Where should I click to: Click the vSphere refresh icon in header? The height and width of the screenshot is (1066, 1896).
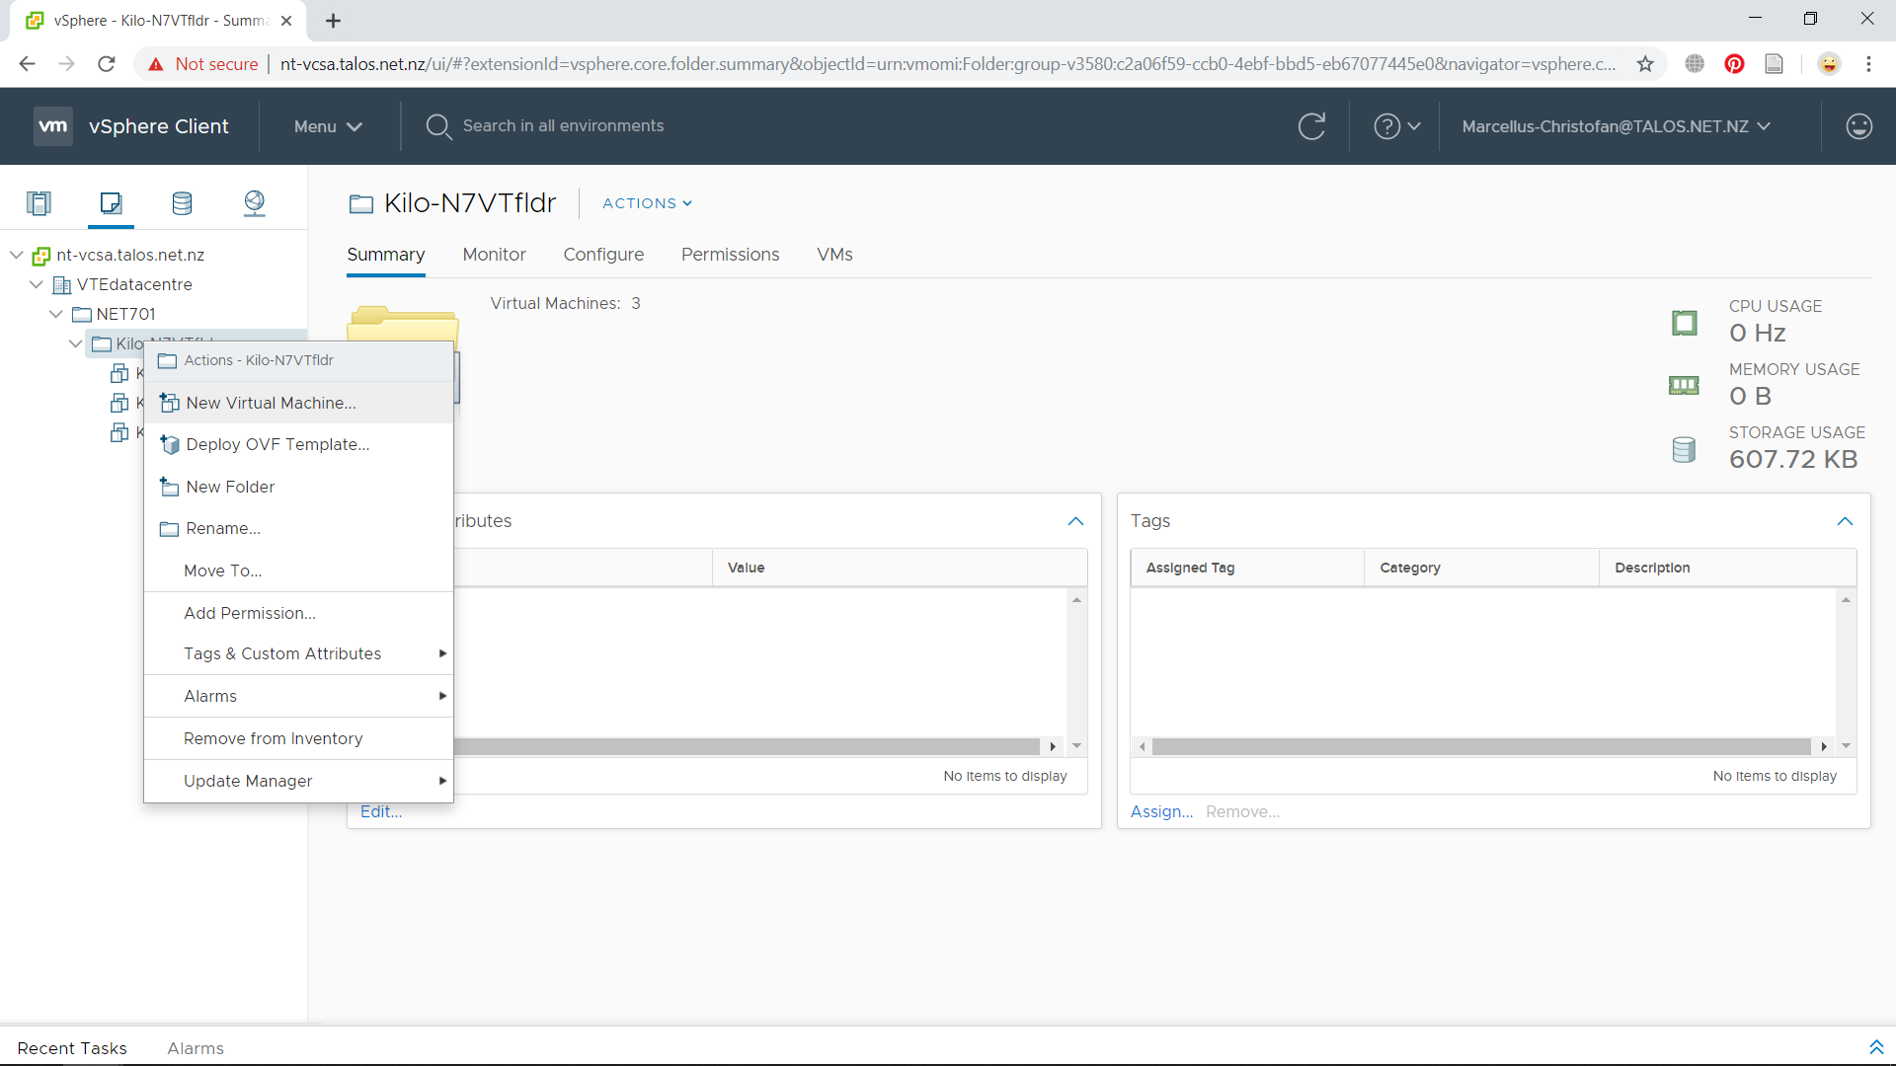(x=1311, y=126)
